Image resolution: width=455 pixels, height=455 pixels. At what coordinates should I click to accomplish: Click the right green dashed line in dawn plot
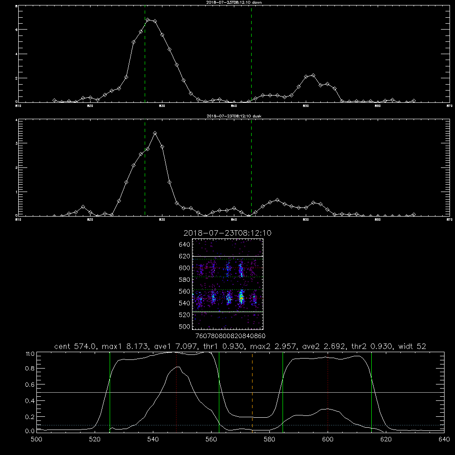(x=251, y=54)
